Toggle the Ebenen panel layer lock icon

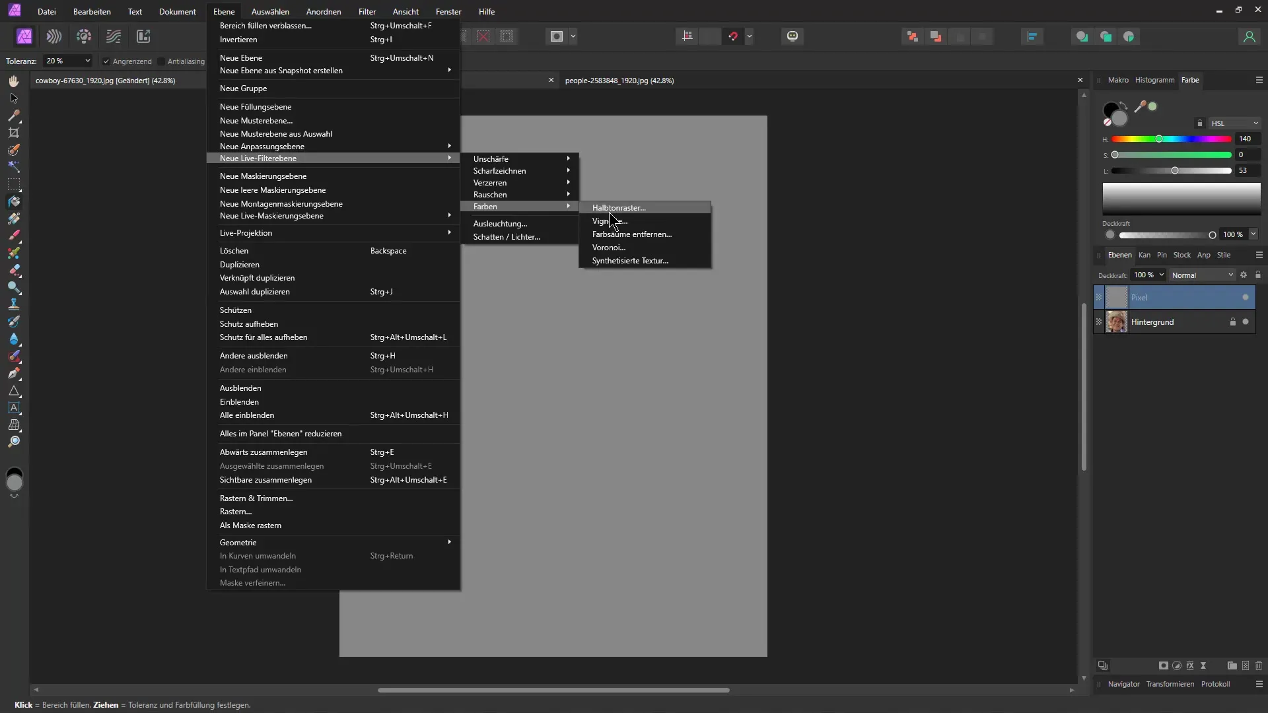(1258, 275)
